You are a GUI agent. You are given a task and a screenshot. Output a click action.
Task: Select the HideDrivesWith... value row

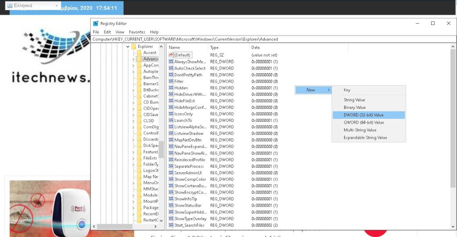pos(223,95)
